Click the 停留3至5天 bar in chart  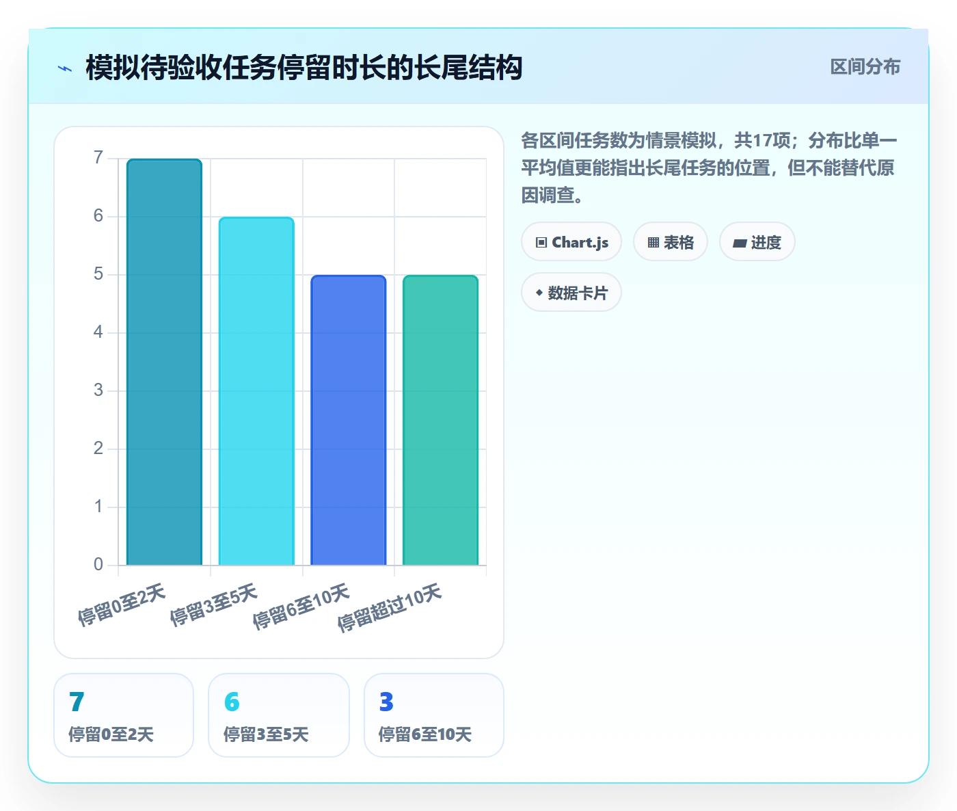pos(256,391)
